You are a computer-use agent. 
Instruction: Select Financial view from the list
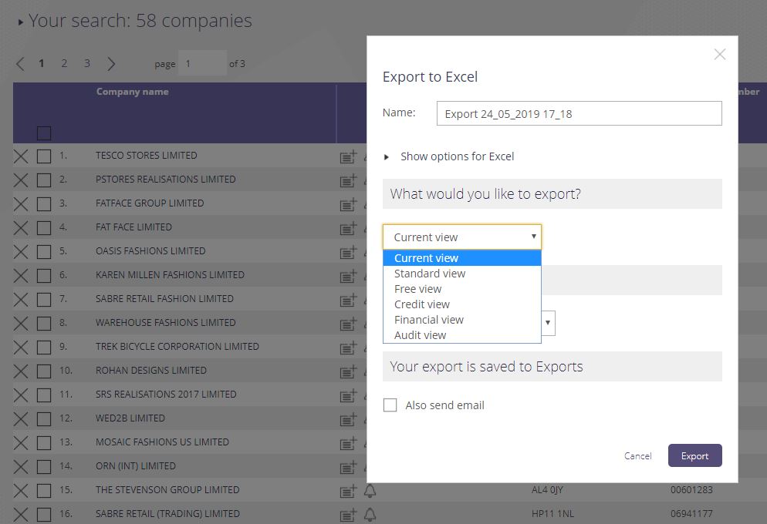pyautogui.click(x=429, y=320)
